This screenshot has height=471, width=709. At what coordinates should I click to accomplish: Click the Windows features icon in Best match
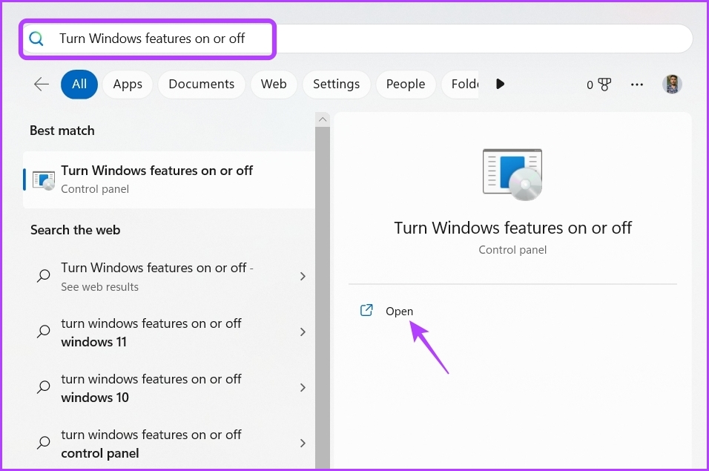(44, 180)
